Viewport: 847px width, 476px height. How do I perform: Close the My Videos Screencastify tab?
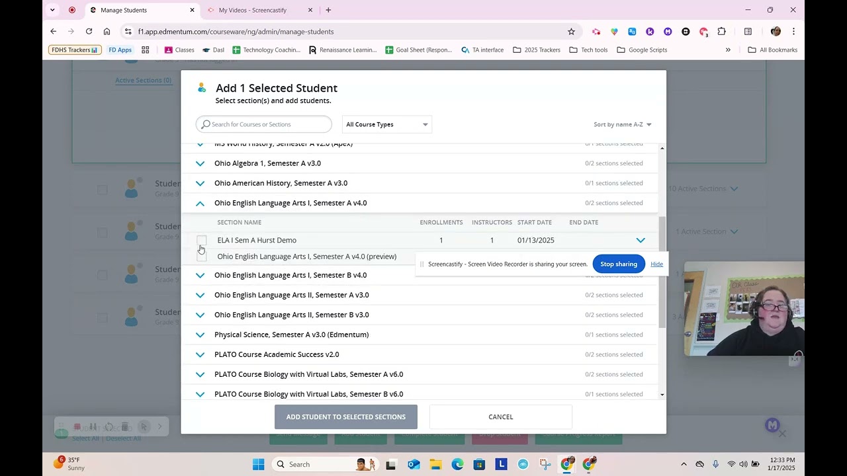tap(310, 10)
